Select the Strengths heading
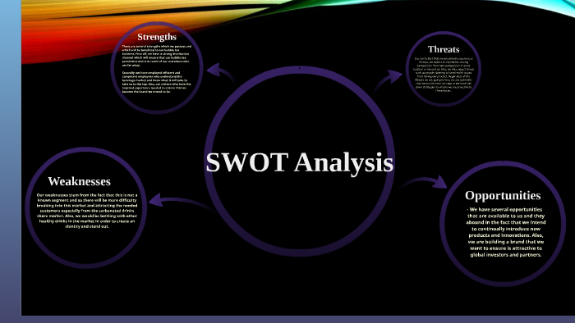This screenshot has height=323, width=575. click(x=157, y=37)
